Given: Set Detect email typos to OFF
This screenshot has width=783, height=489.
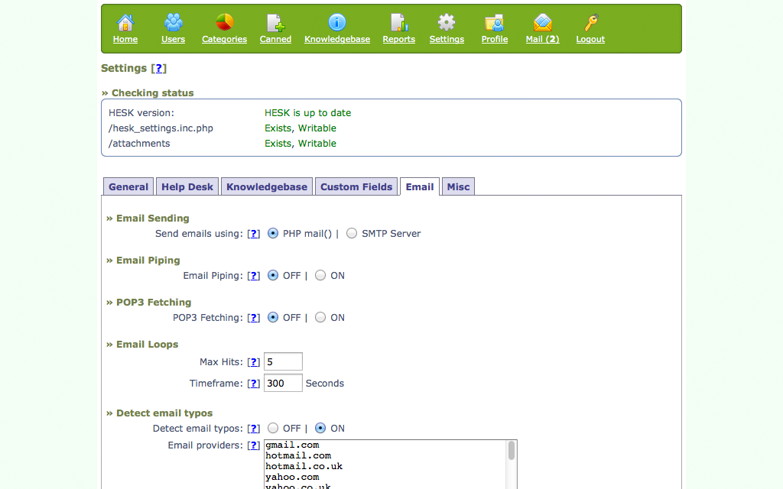Looking at the screenshot, I should point(273,429).
